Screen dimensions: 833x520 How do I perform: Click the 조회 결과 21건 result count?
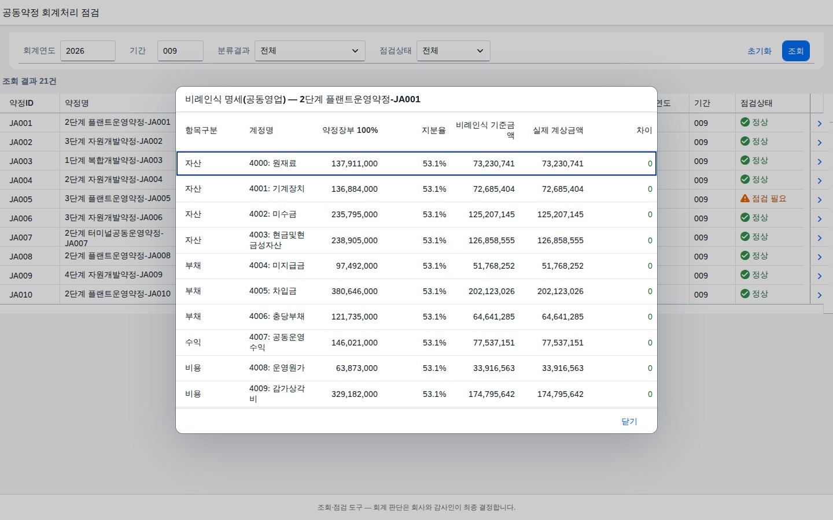(x=30, y=81)
